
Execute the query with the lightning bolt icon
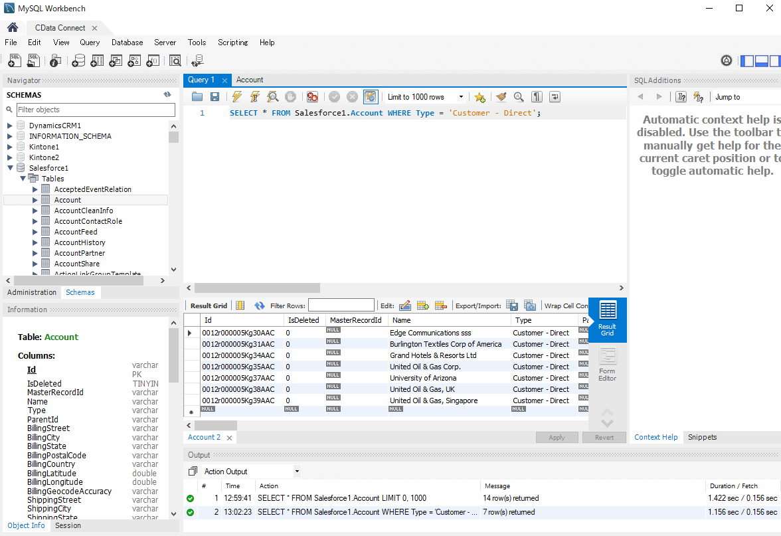click(x=237, y=97)
